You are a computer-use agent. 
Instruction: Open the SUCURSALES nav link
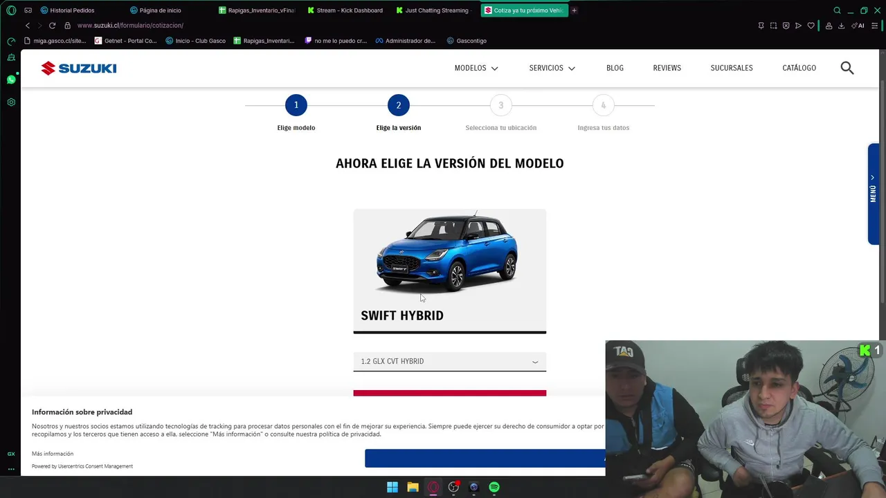(732, 68)
